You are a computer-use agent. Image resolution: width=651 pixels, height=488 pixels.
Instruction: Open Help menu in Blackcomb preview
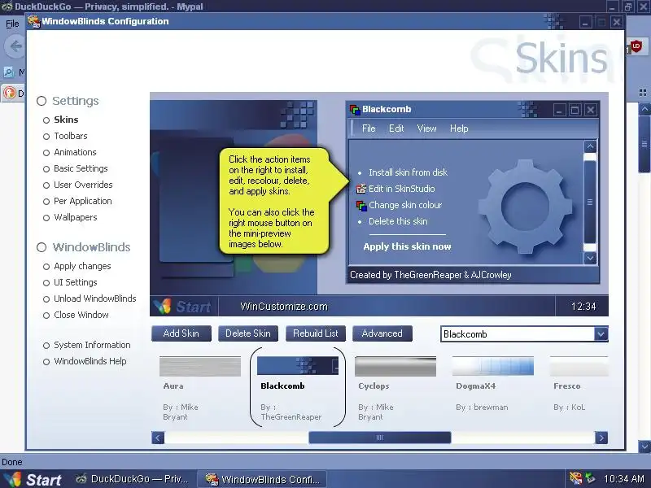459,129
